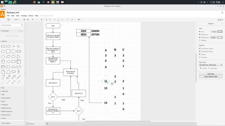Open the view layout dropdown in toolbar
The image size is (225, 126).
coord(9,20)
